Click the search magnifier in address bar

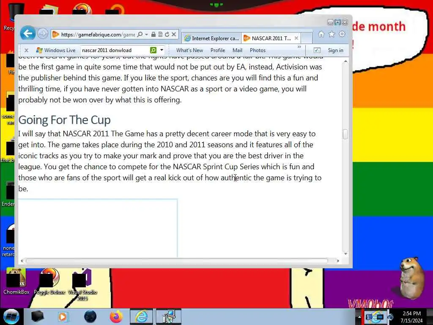140,34
